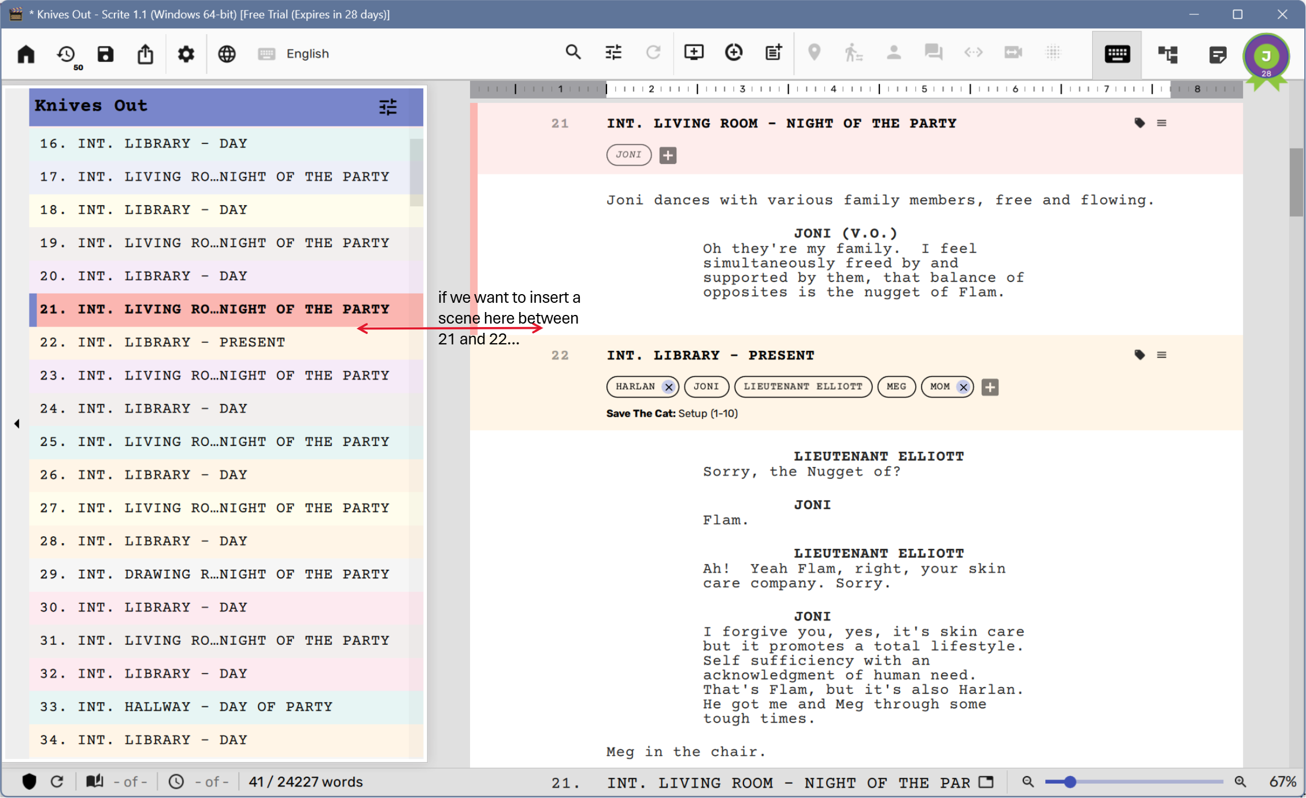Click Save The Cat: Setup (1-10) label
1306x798 pixels.
tap(672, 414)
